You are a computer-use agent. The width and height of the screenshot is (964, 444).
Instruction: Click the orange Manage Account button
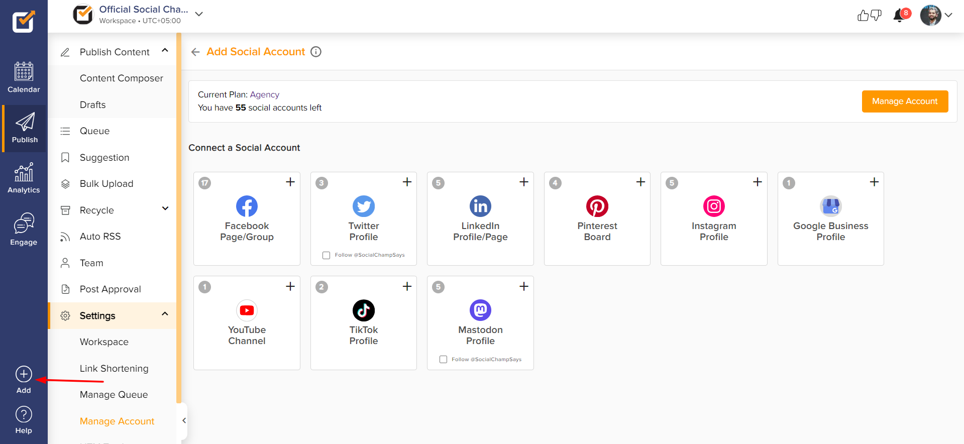(905, 101)
